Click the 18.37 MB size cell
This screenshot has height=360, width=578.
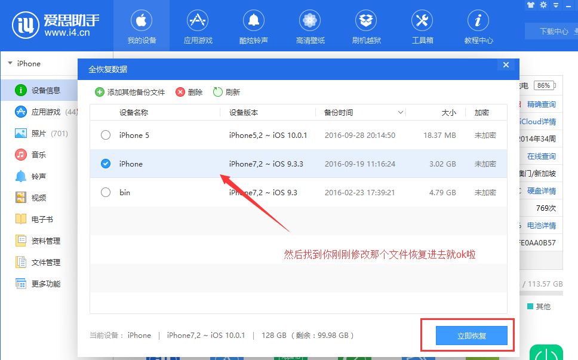point(439,136)
